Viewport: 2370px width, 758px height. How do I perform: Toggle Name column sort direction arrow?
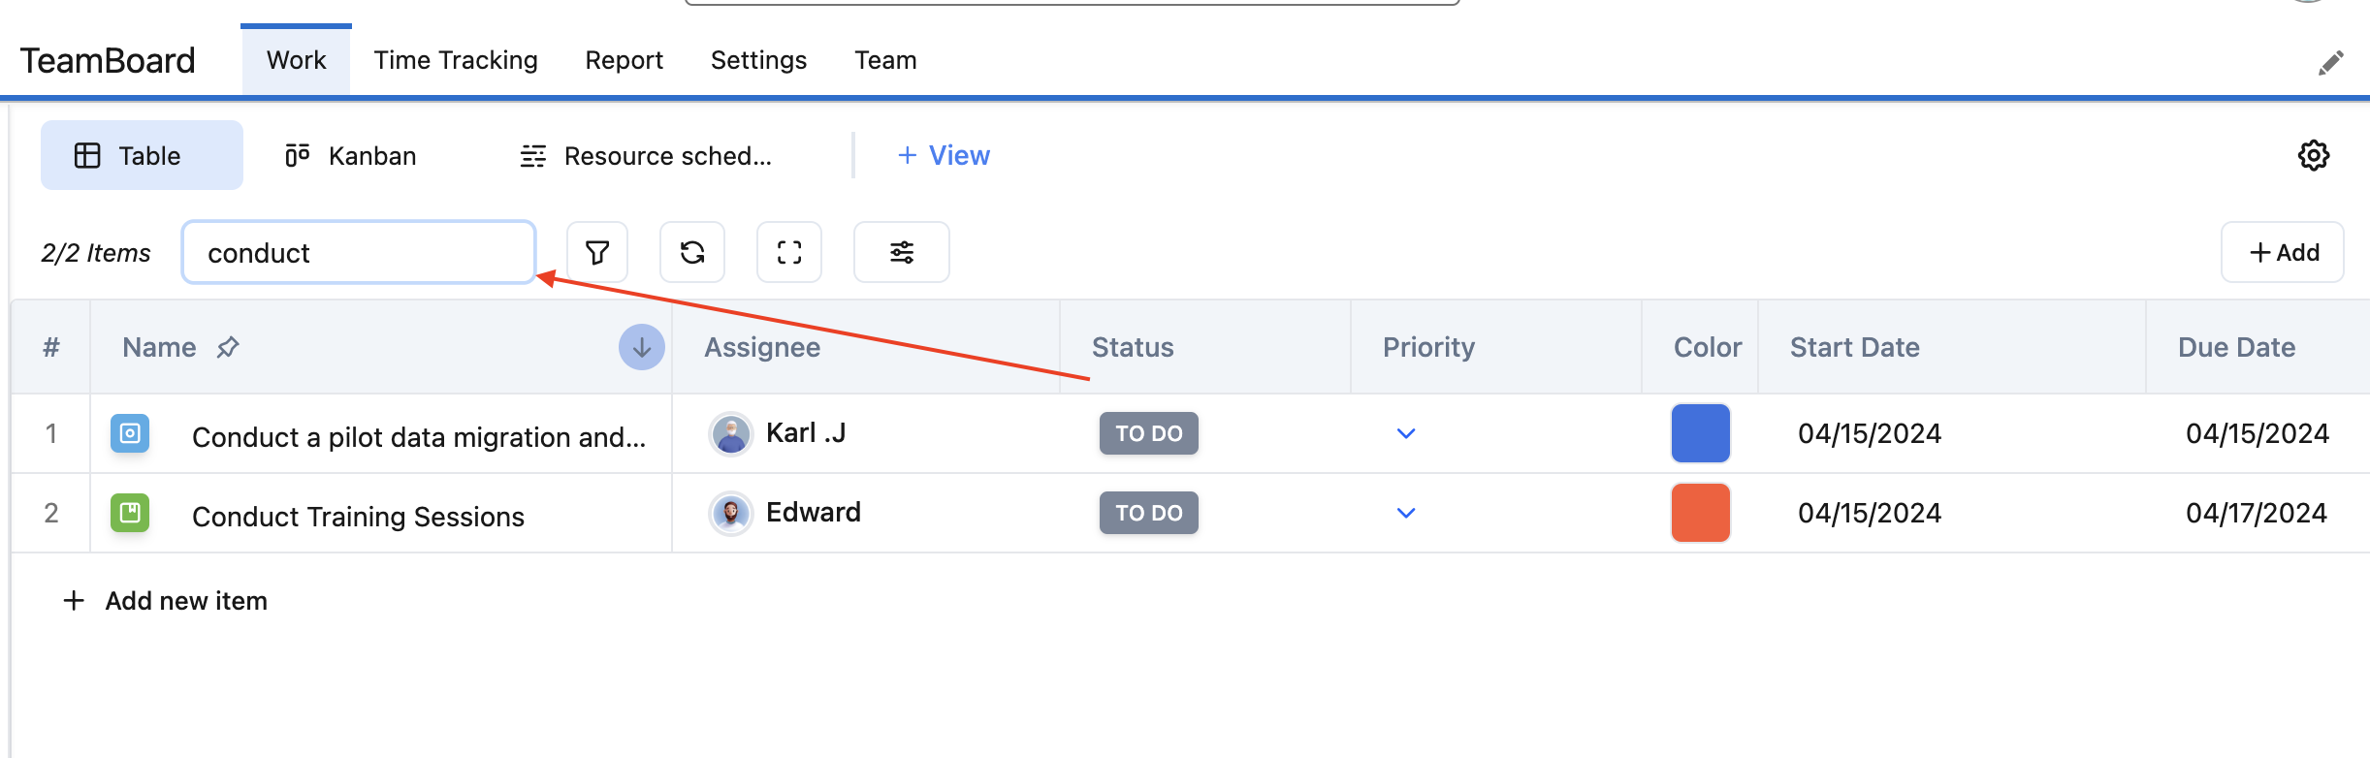[x=641, y=347]
